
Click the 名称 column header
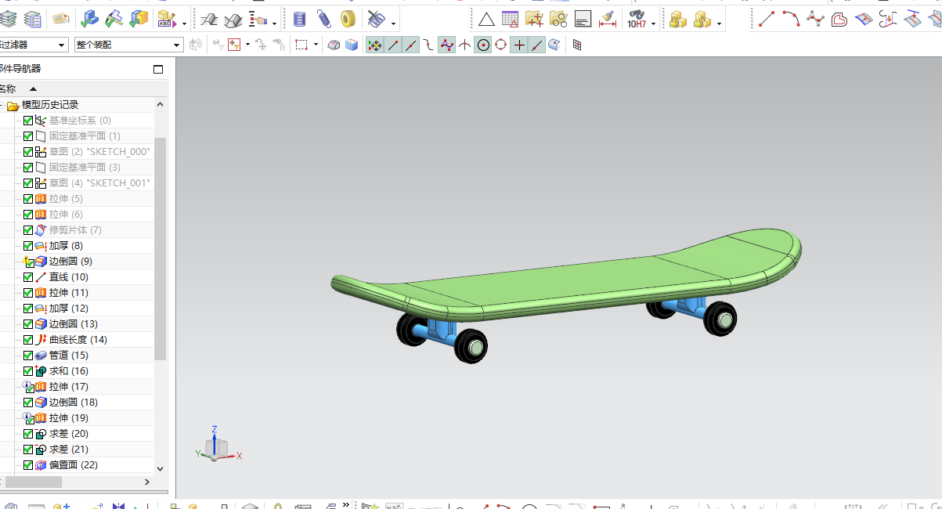8,88
